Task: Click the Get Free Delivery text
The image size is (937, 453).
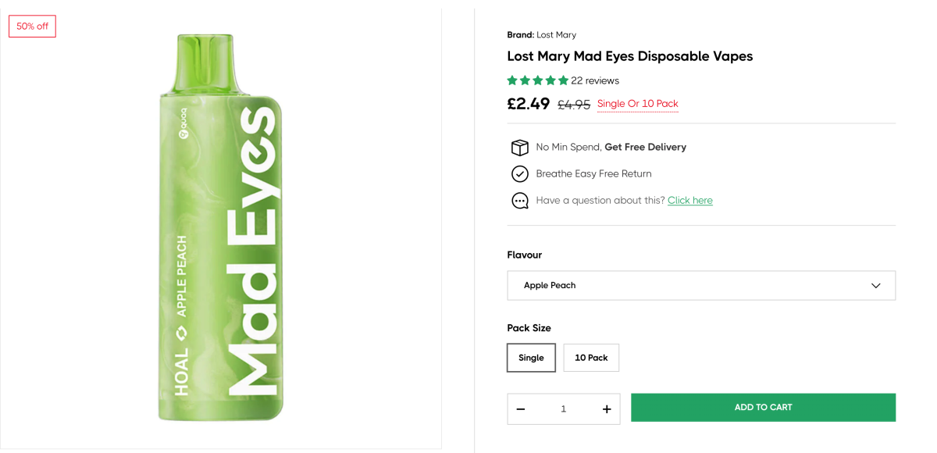Action: coord(645,147)
